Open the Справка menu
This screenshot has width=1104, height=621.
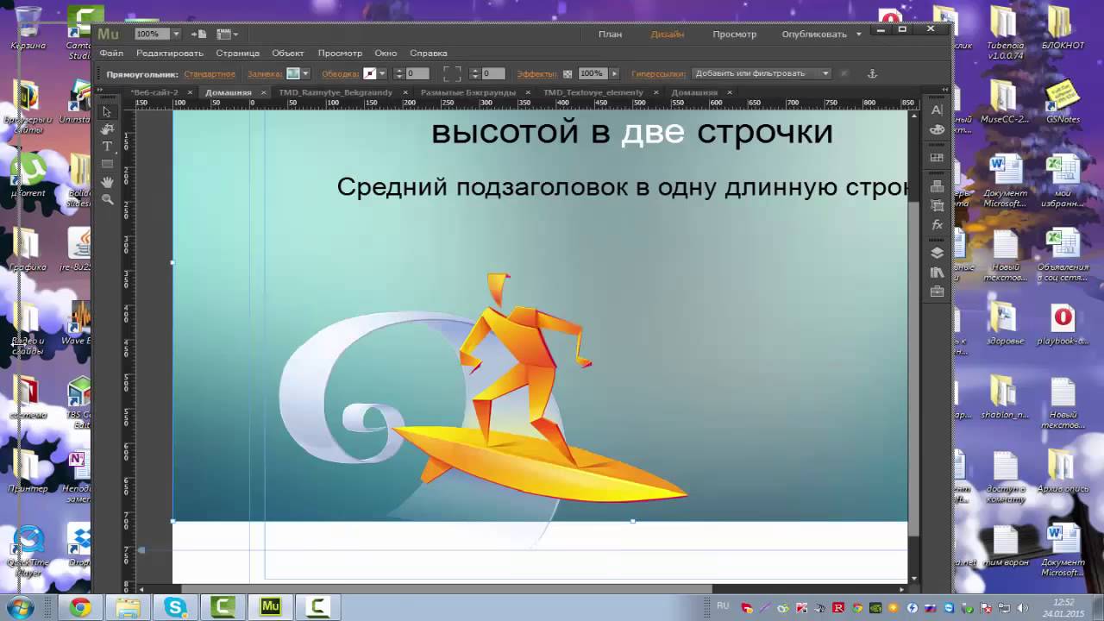coord(429,53)
